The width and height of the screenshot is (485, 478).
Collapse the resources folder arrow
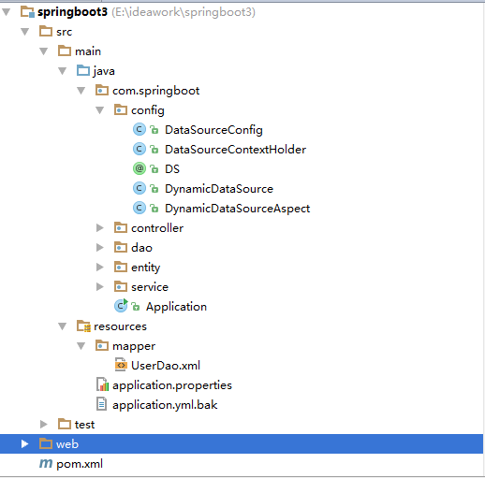[x=63, y=326]
